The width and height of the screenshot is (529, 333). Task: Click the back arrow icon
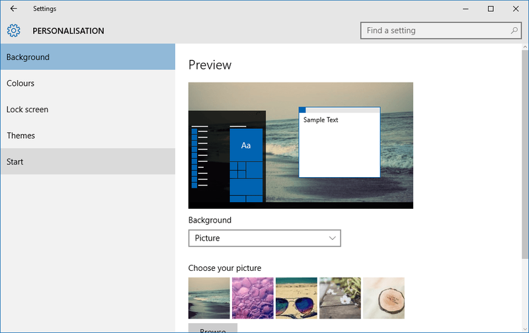[13, 9]
